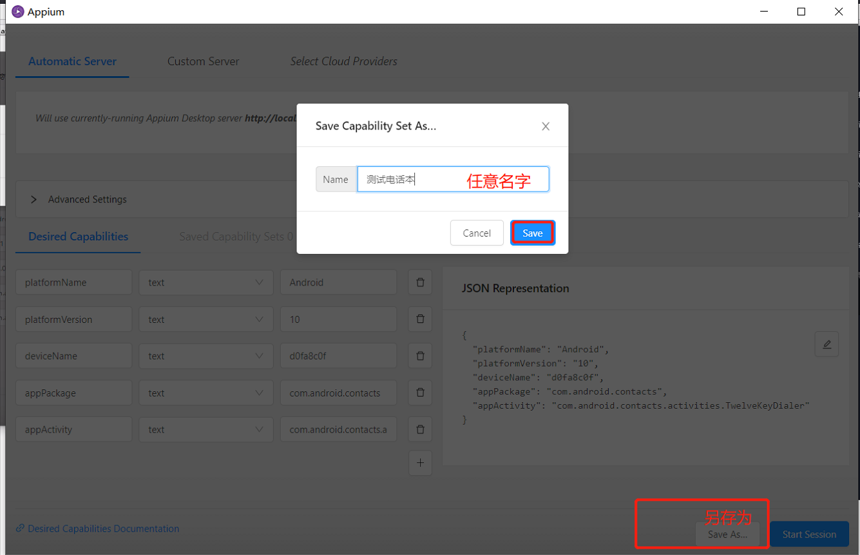
Task: Edit the appPackage name field
Action: (x=73, y=393)
